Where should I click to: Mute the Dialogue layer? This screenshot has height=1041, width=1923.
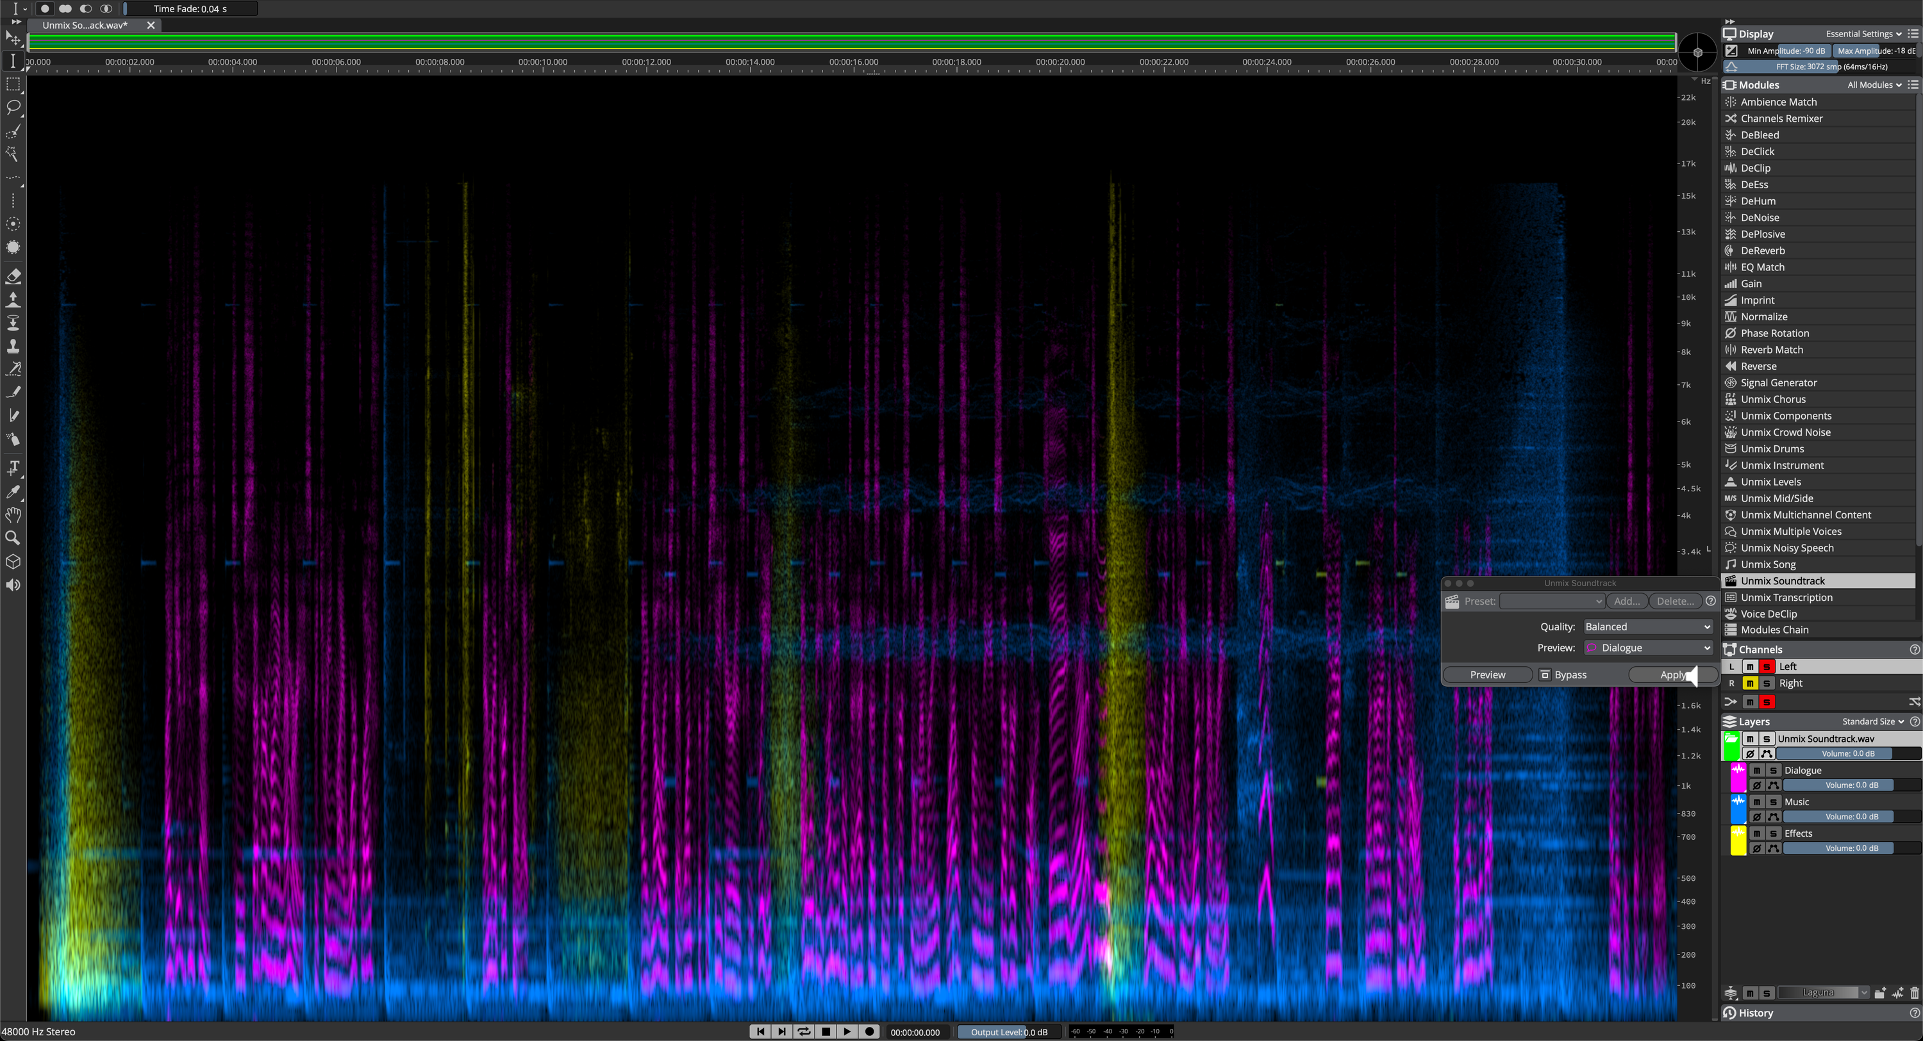(x=1756, y=770)
